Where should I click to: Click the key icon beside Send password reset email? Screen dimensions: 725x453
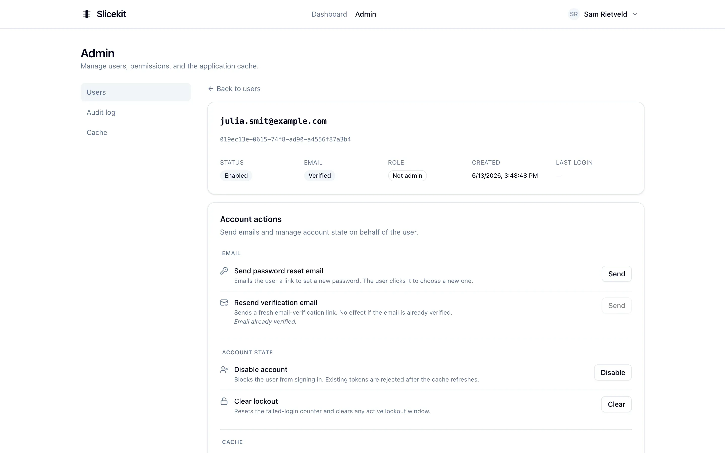tap(224, 271)
